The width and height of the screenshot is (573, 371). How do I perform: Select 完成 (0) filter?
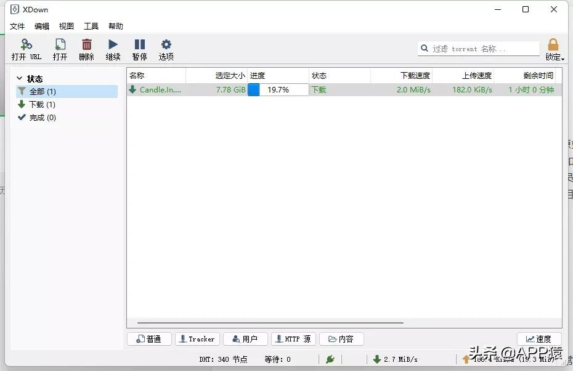point(43,118)
